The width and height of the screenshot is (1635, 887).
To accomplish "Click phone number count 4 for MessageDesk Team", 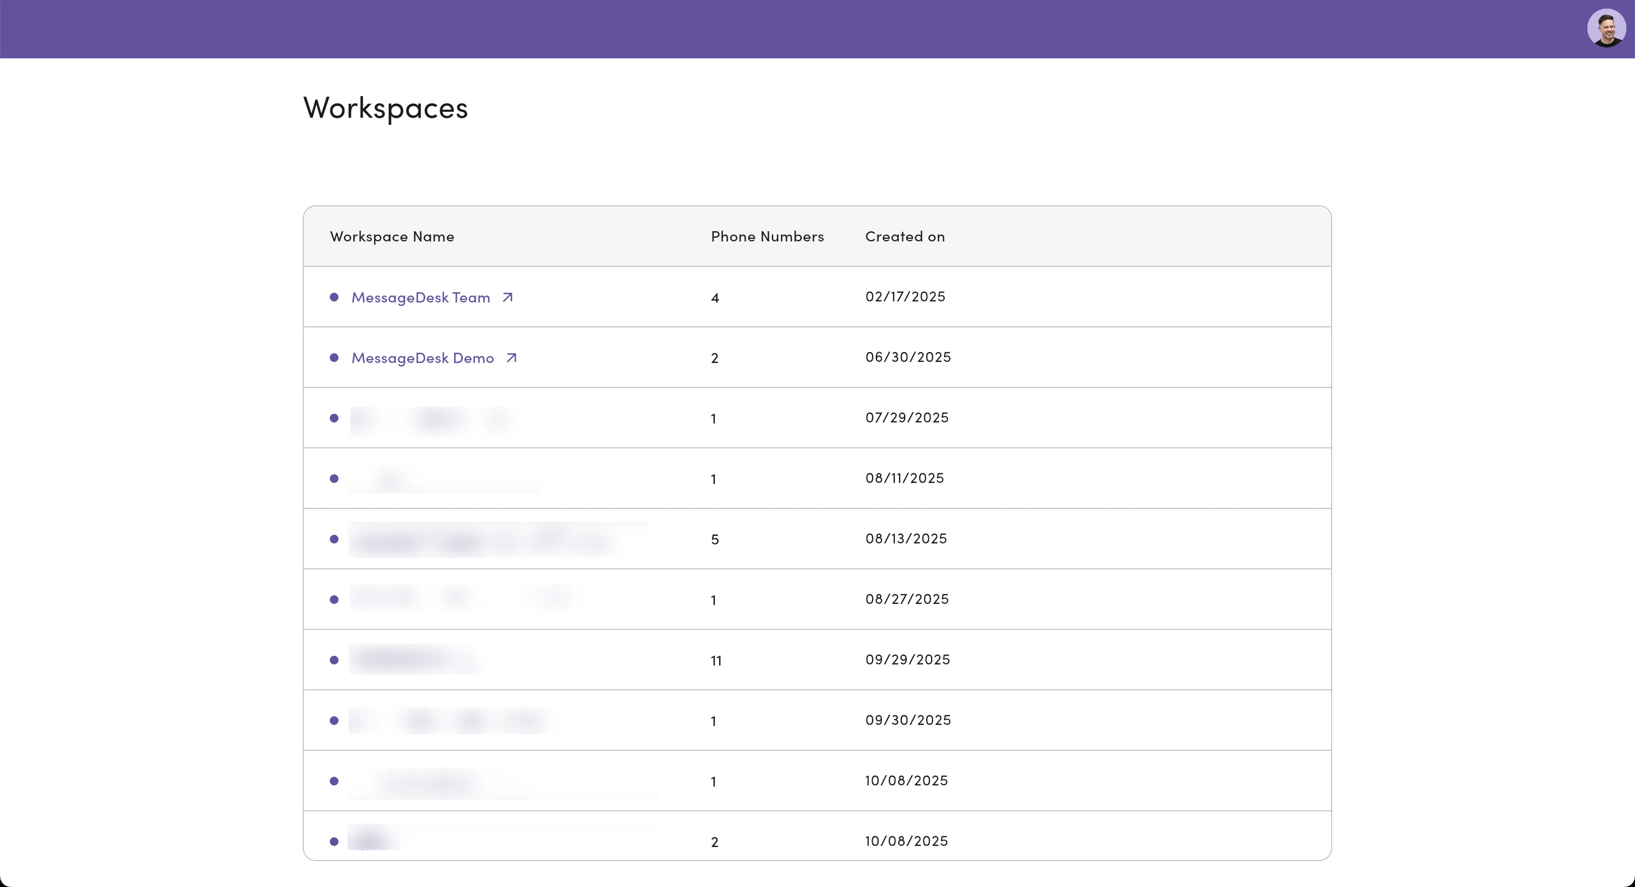I will 715,298.
